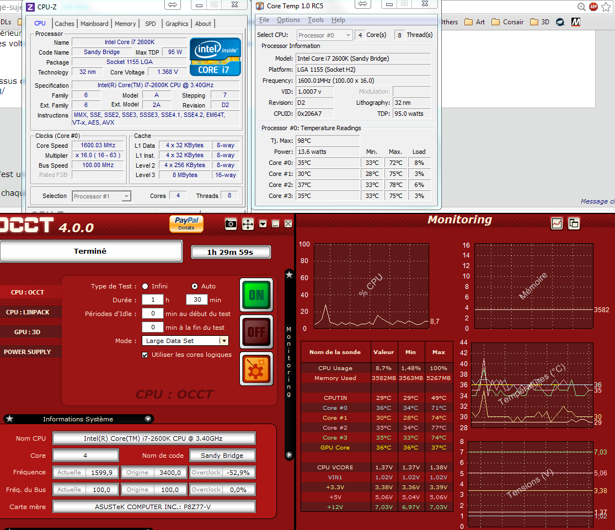Click the overlapping windows icon in Monitoring
The width and height of the screenshot is (615, 530).
(x=574, y=223)
